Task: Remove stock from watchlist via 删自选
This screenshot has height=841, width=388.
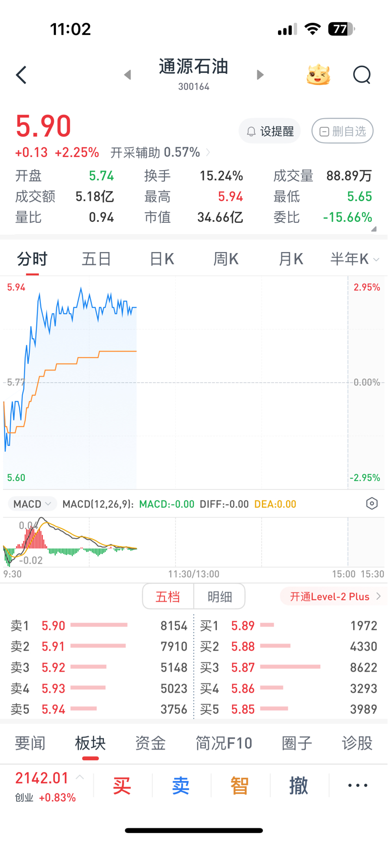Action: click(343, 131)
